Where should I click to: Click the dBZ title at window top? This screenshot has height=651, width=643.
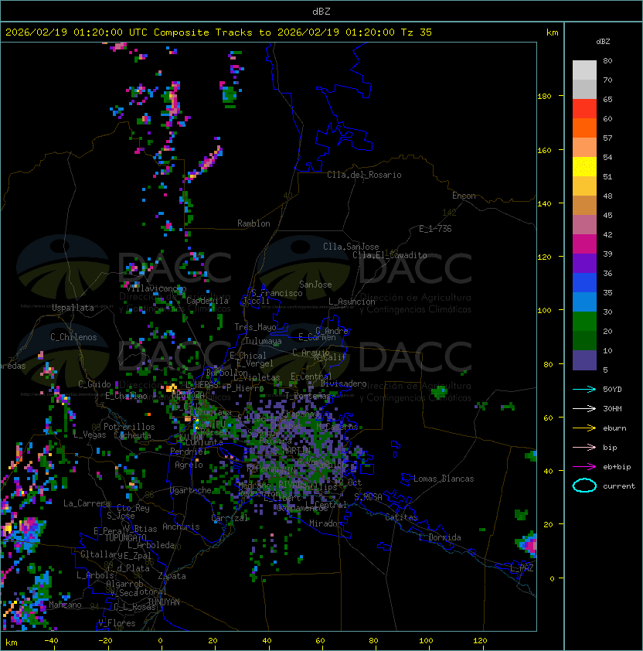pyautogui.click(x=321, y=11)
